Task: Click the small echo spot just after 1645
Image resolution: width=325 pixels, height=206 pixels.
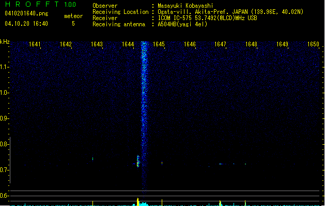Action: (x=162, y=163)
